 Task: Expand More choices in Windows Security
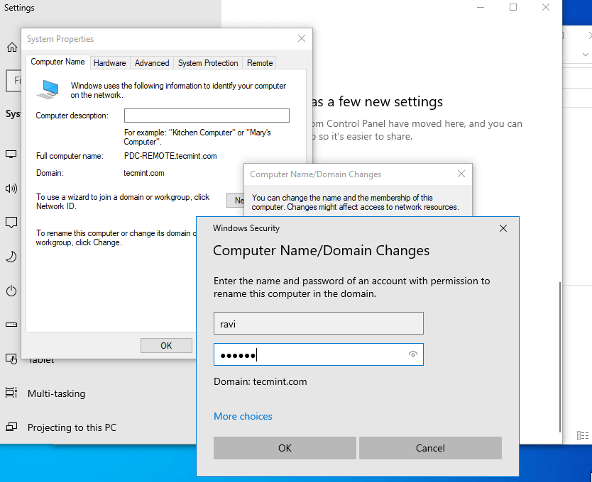(243, 416)
